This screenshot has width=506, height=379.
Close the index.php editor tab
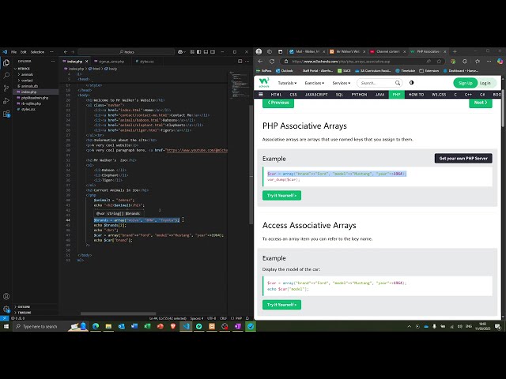pos(86,62)
